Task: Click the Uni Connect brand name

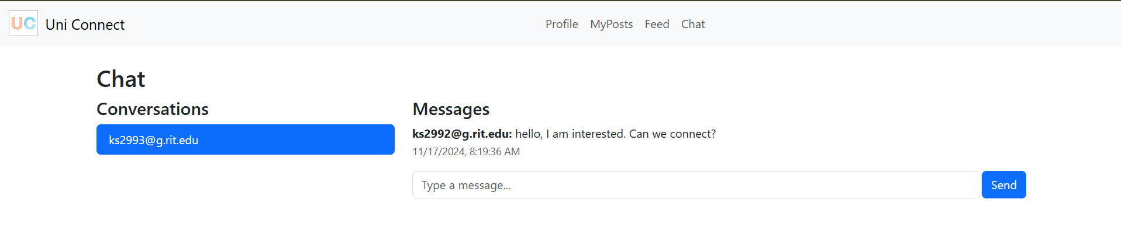Action: pyautogui.click(x=85, y=25)
